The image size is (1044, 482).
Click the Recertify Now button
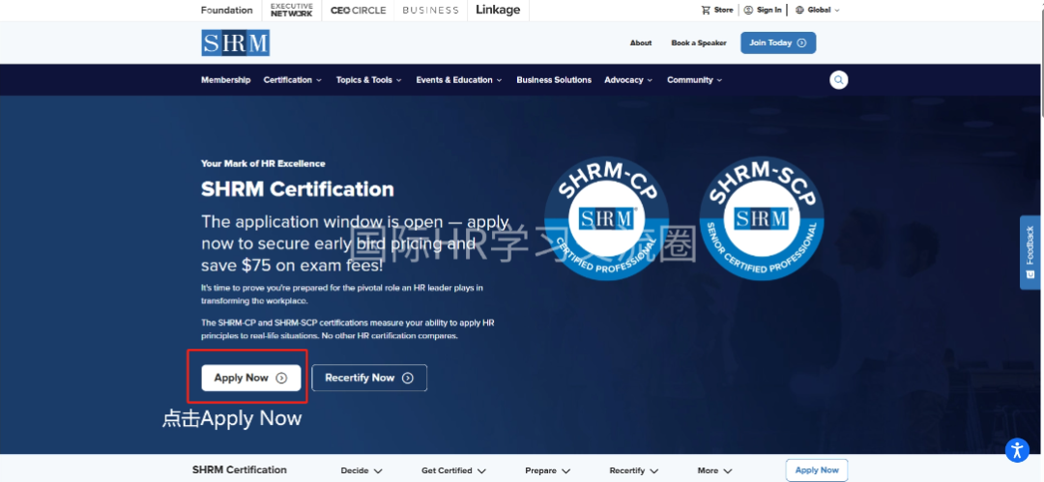[369, 378]
